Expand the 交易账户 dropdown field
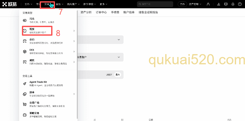The height and width of the screenshot is (121, 245). tap(100, 57)
